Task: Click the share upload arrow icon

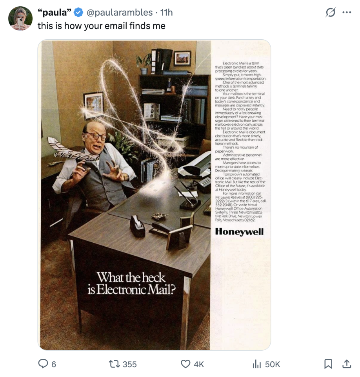Action: [x=347, y=364]
